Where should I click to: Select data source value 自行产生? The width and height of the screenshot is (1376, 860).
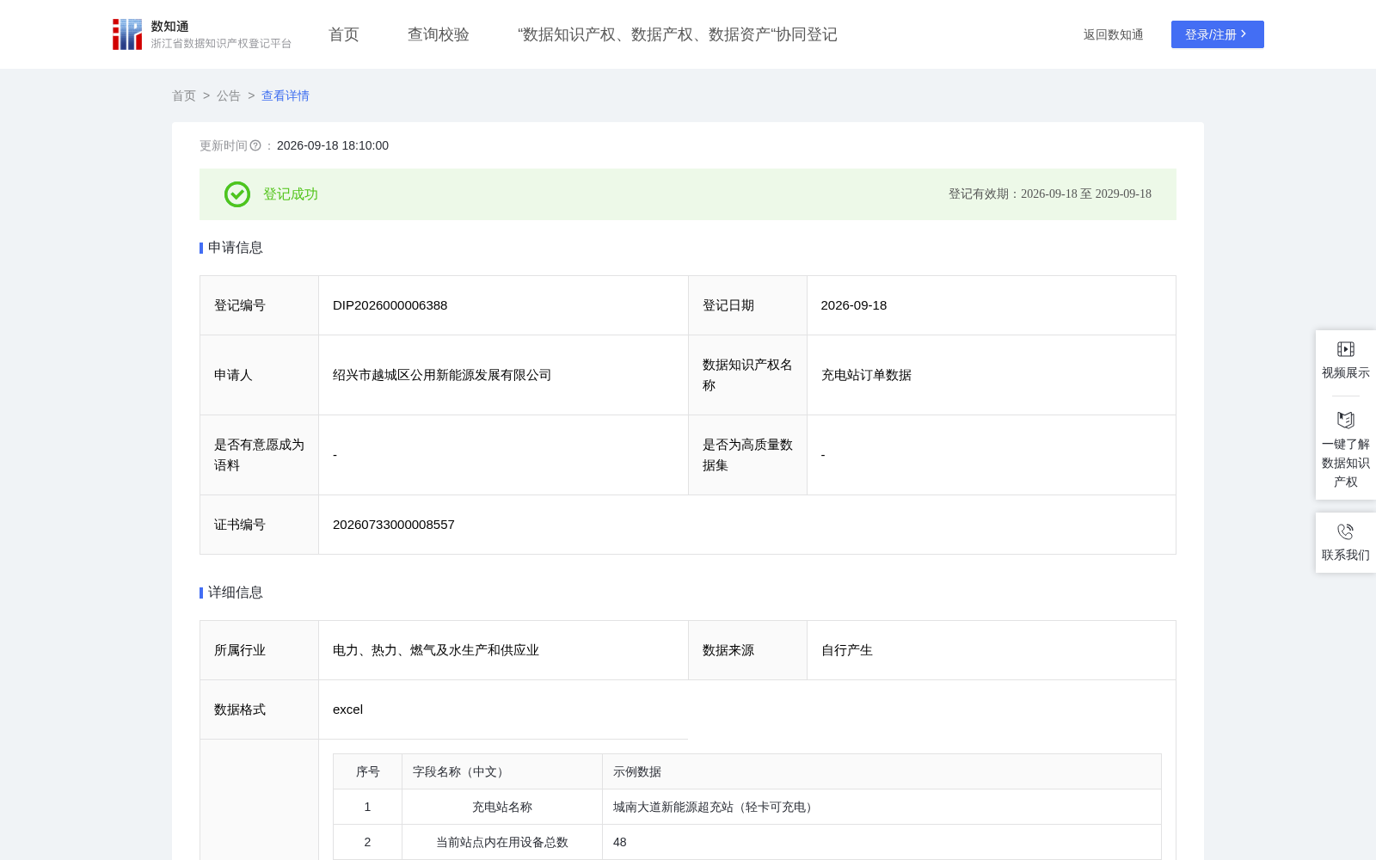coord(847,650)
